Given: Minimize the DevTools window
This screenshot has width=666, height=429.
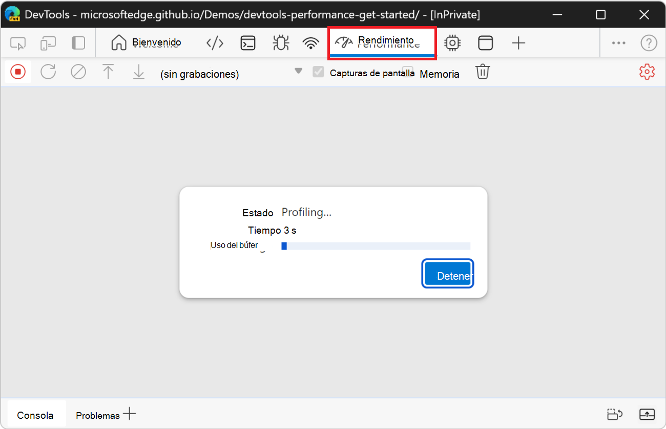Looking at the screenshot, I should pos(557,14).
